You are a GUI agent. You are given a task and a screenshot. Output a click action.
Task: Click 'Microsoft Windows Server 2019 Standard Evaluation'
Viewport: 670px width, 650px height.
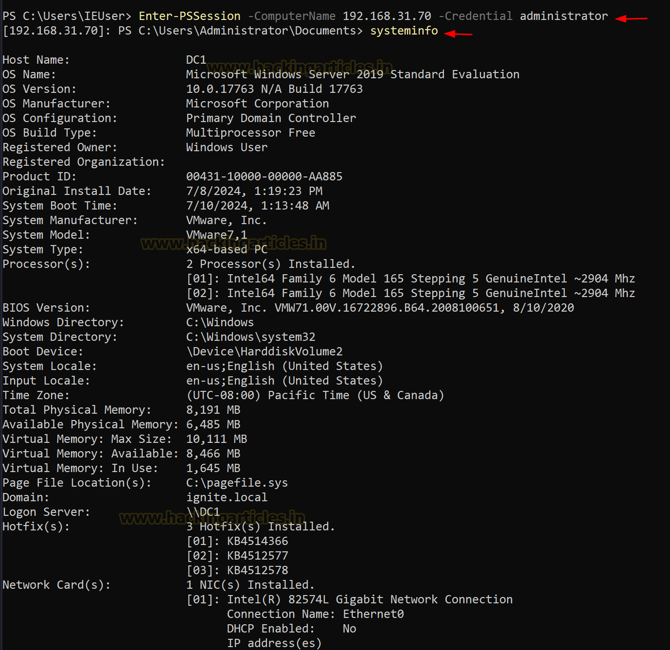coord(353,74)
